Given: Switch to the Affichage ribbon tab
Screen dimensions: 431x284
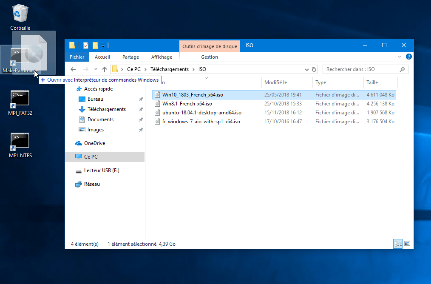Looking at the screenshot, I should pyautogui.click(x=162, y=57).
